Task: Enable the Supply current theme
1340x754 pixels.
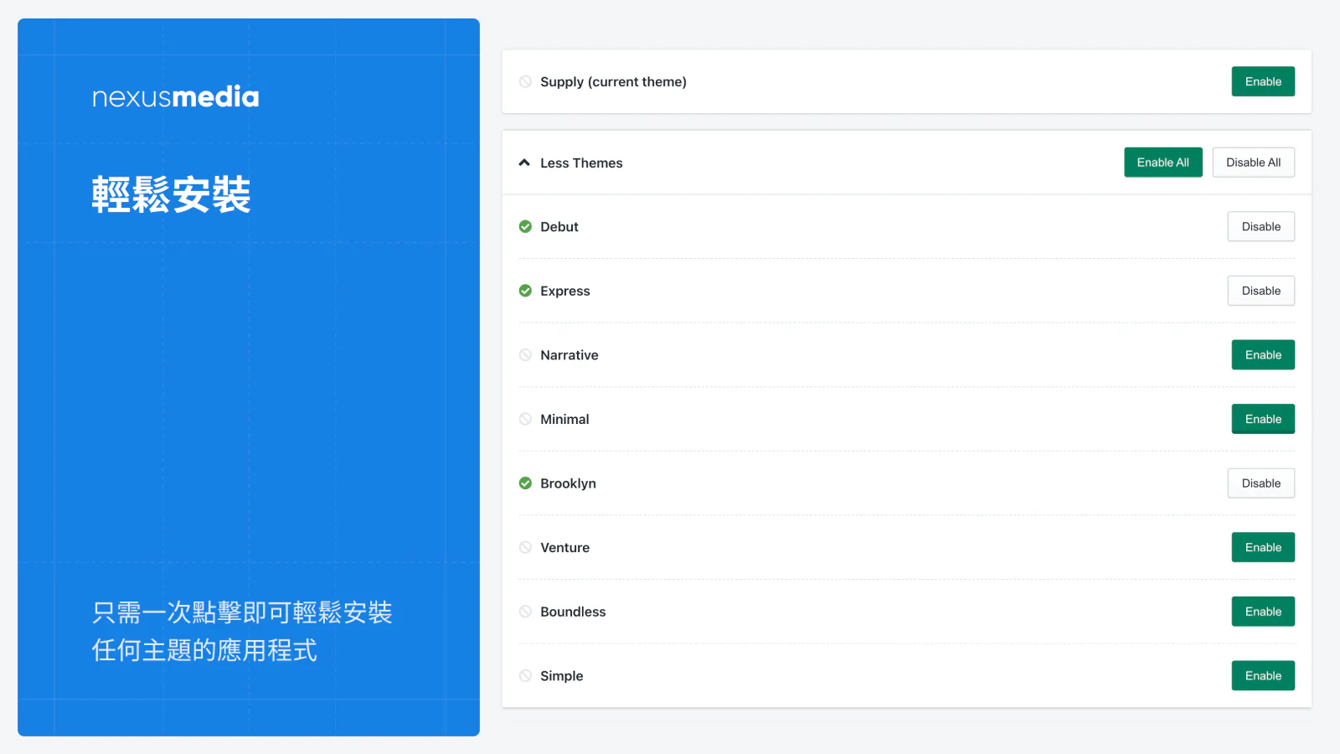Action: (1263, 81)
